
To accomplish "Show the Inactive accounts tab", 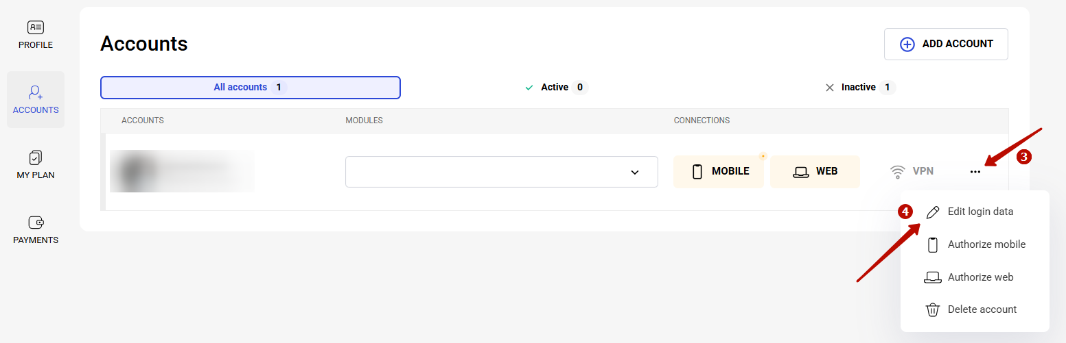I will pyautogui.click(x=859, y=88).
